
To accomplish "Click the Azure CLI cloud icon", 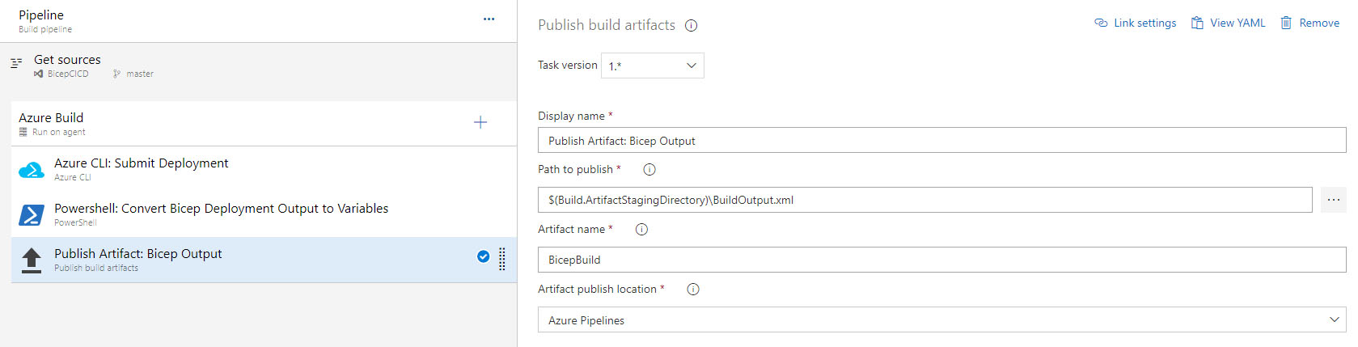I will [32, 170].
